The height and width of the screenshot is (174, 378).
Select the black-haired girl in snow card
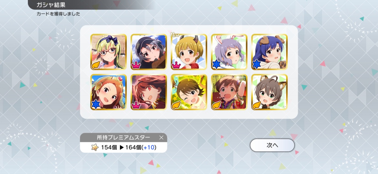point(149,52)
